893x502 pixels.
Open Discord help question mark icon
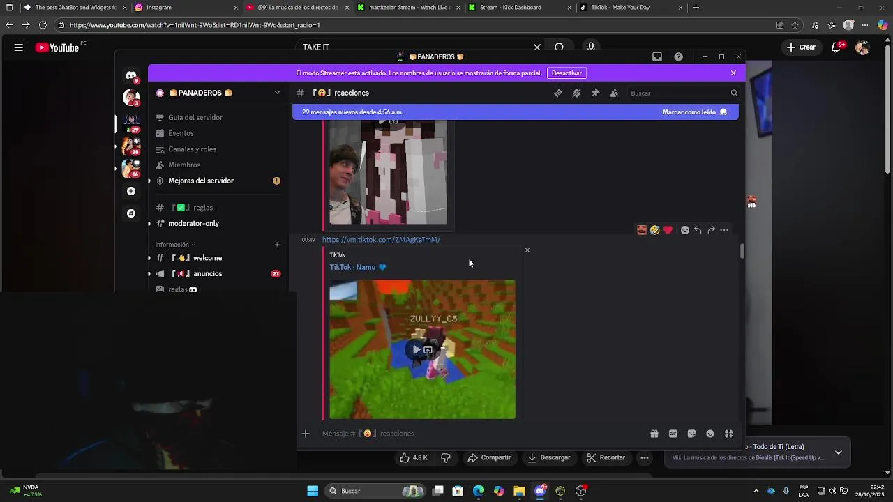coord(678,57)
